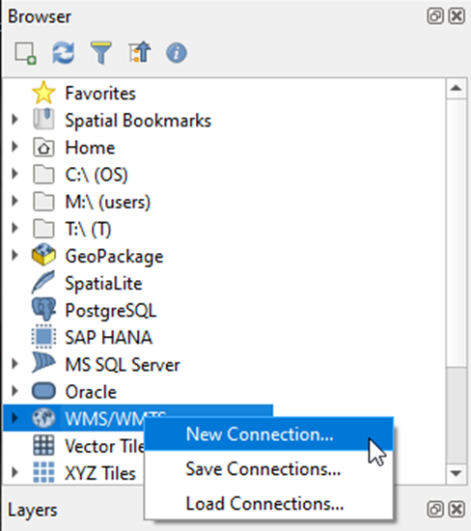The height and width of the screenshot is (531, 471).
Task: Refresh the Browser panel
Action: pos(64,53)
